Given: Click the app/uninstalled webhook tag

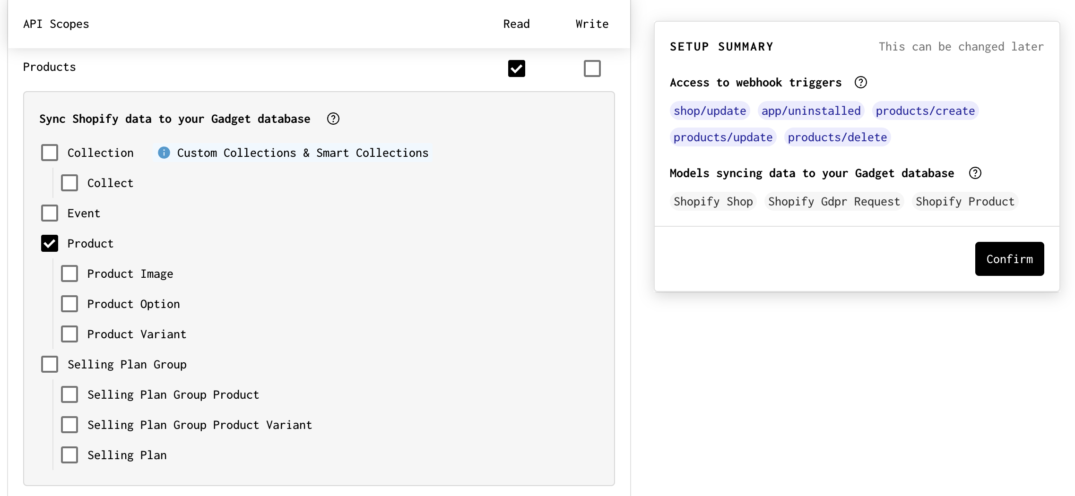Looking at the screenshot, I should click(x=811, y=111).
